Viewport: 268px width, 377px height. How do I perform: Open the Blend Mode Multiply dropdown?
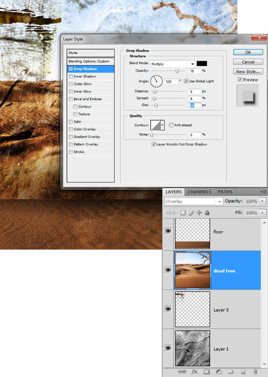point(172,64)
